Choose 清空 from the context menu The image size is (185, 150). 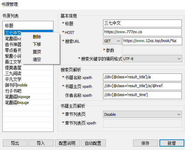click(x=37, y=59)
